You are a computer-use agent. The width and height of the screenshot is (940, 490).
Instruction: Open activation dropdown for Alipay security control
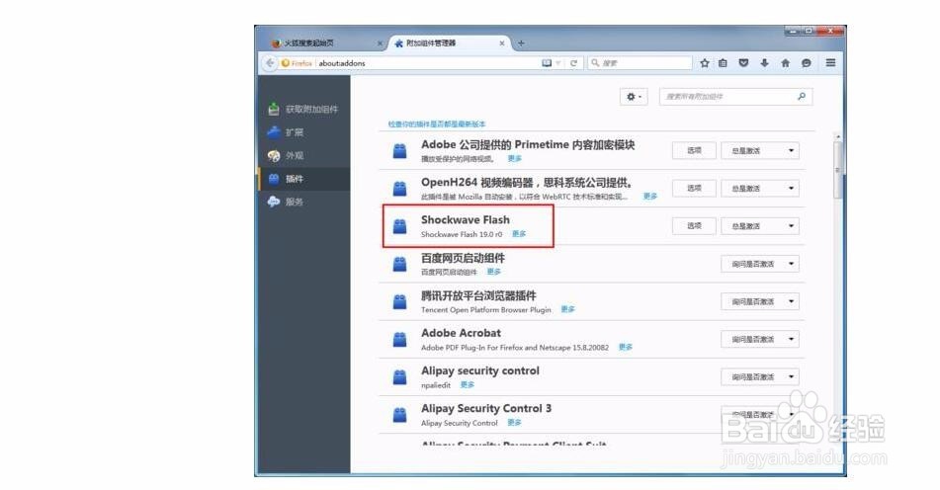[760, 376]
